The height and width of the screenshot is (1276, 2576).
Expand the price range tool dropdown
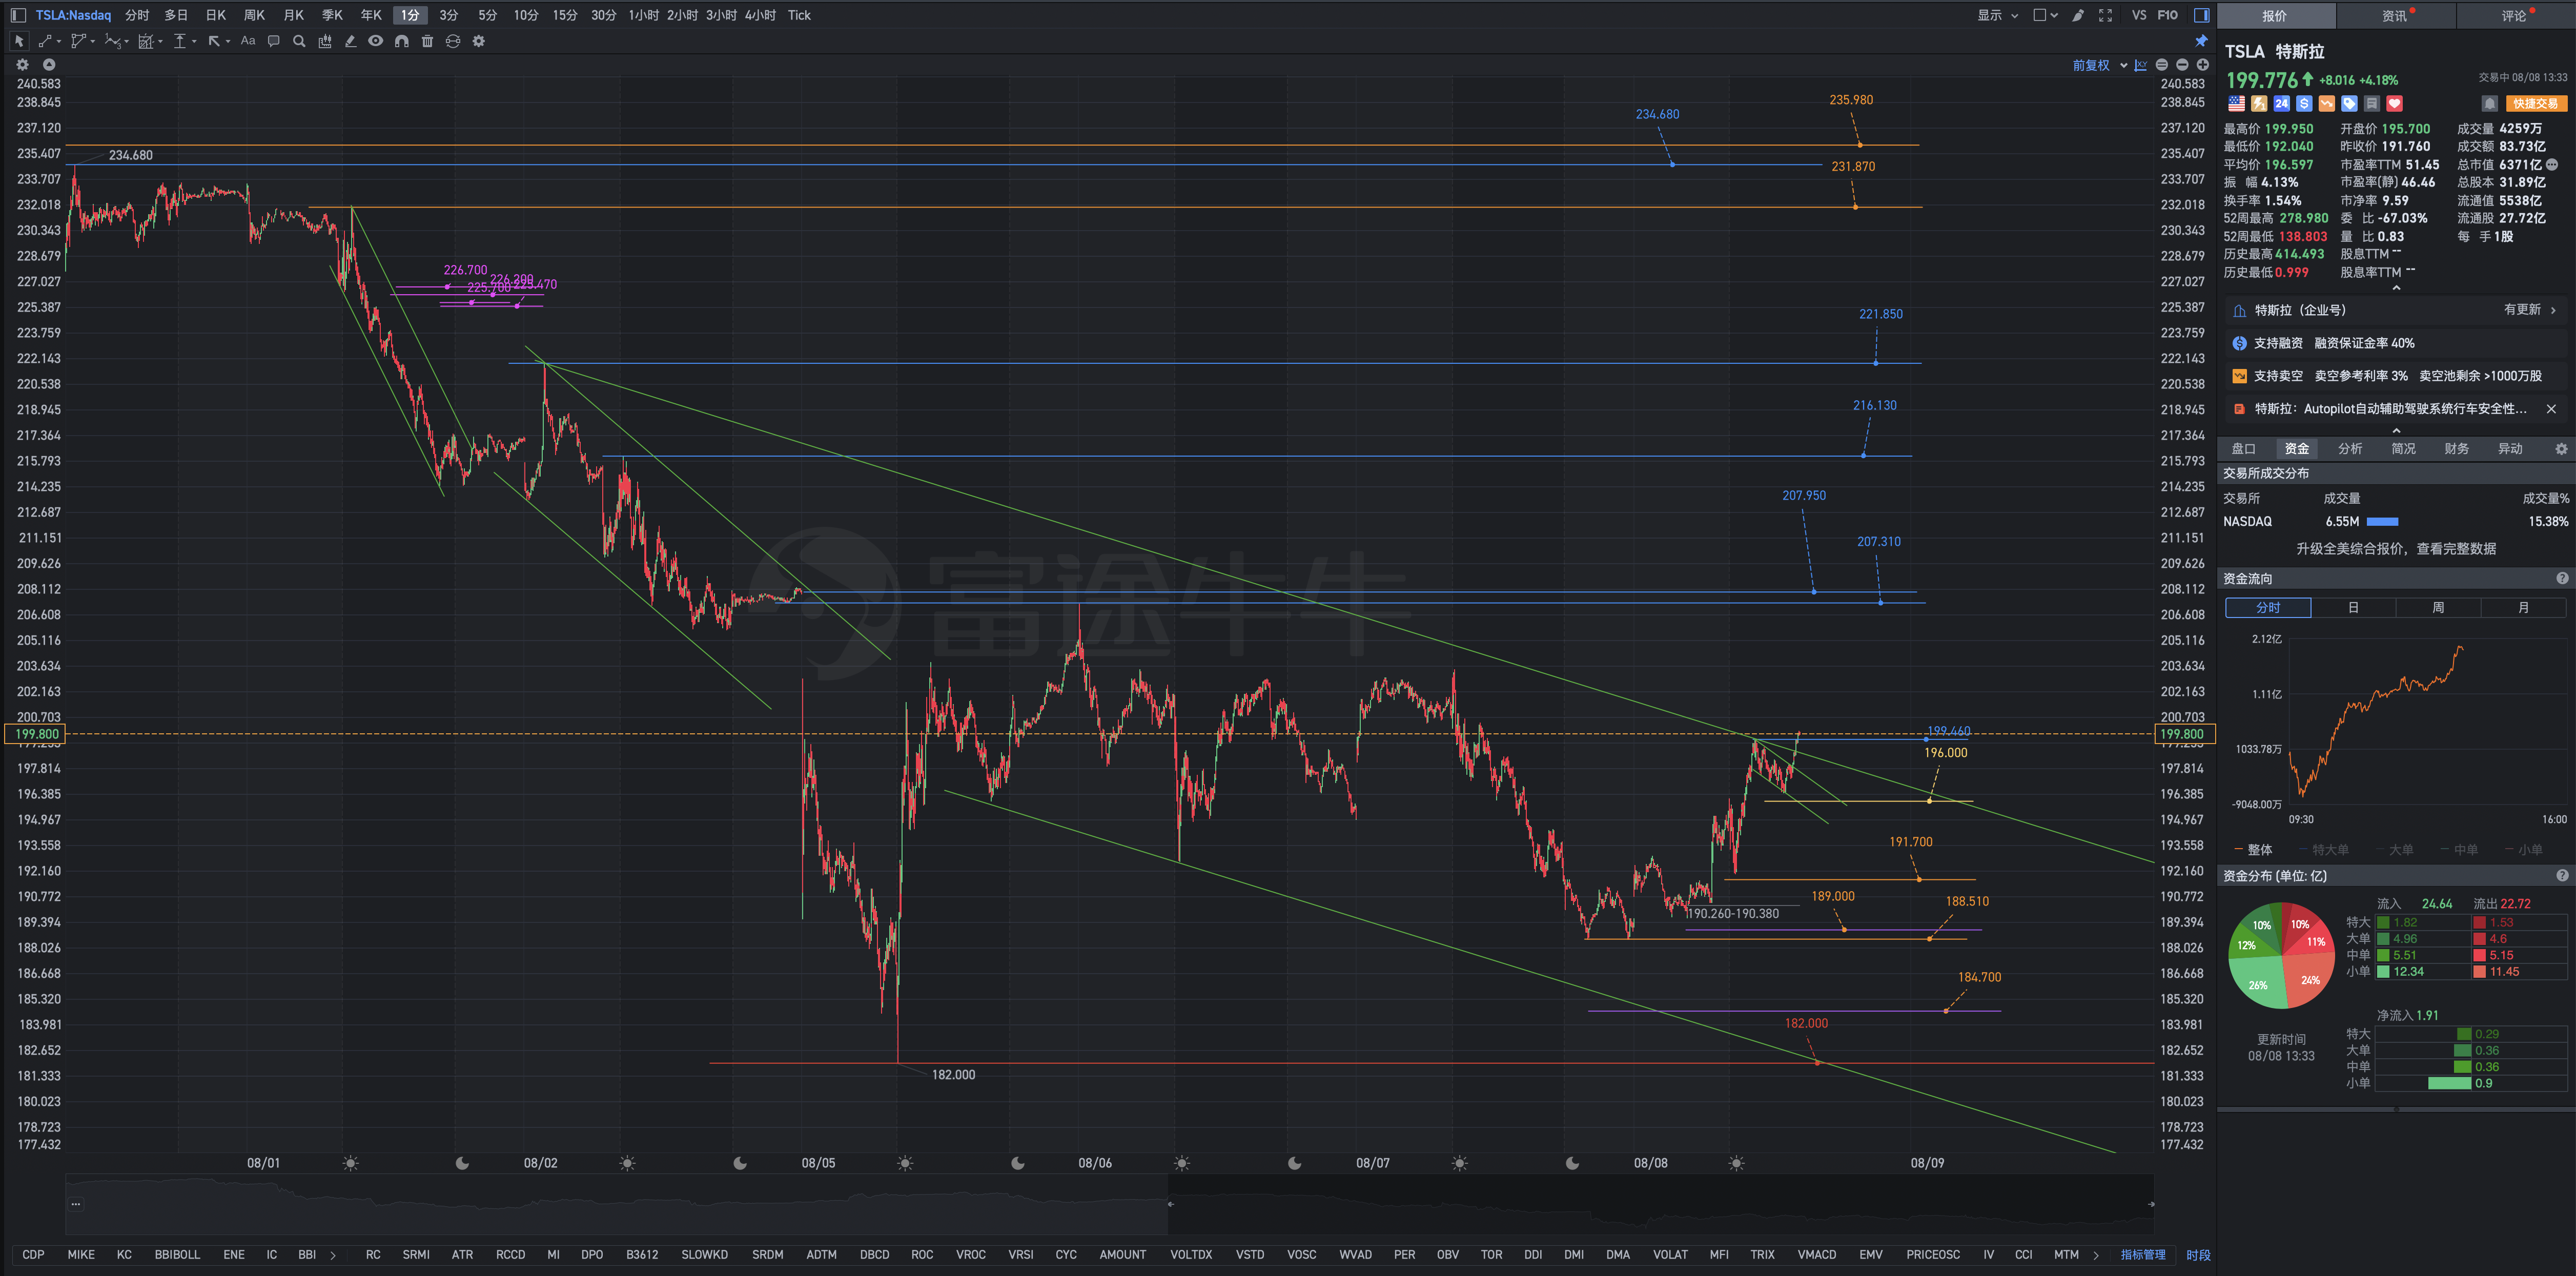(194, 42)
